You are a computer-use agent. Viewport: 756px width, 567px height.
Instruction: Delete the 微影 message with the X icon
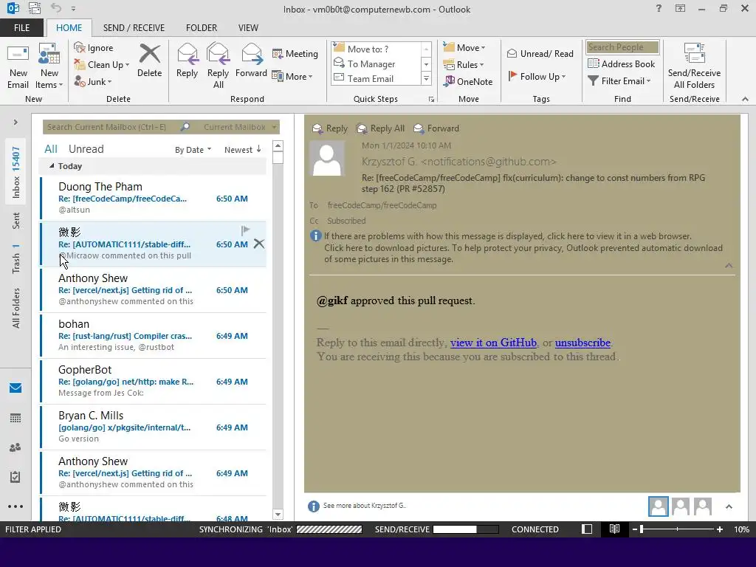tap(259, 244)
